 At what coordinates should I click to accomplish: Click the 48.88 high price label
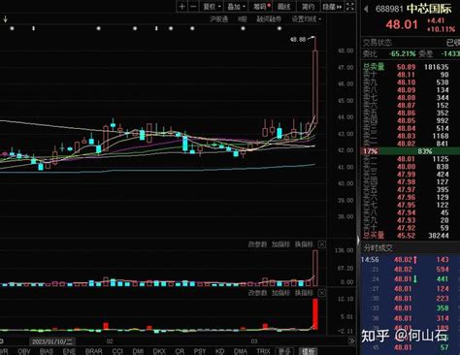coord(298,40)
